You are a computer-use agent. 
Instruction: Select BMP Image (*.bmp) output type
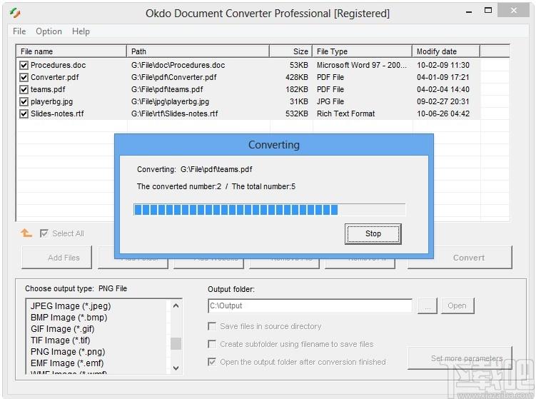(x=69, y=318)
